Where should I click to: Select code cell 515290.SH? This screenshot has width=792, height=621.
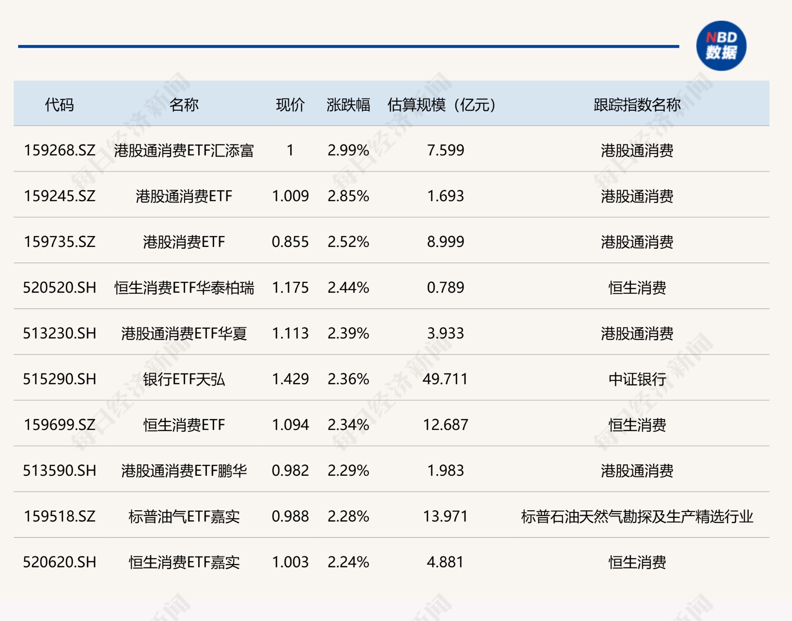coord(59,379)
